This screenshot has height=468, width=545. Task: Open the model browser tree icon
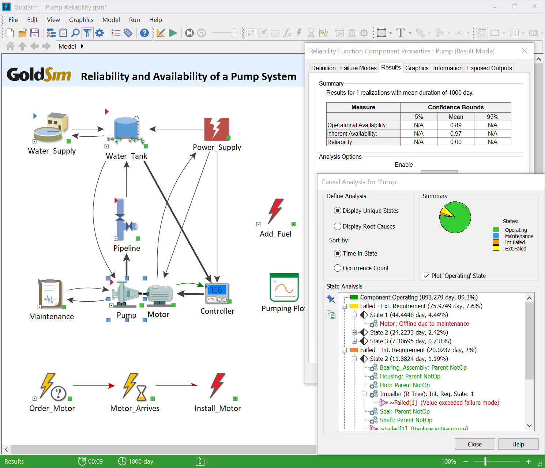pyautogui.click(x=51, y=33)
